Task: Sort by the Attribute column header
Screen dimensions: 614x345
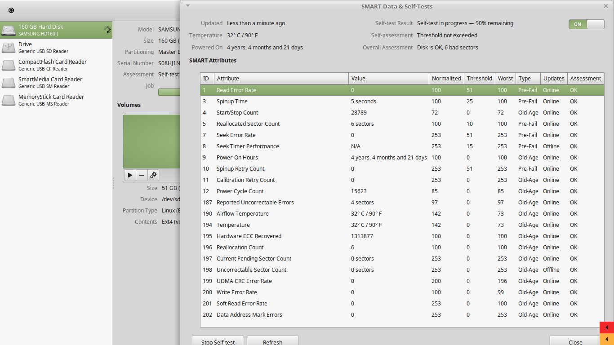Action: (281, 78)
